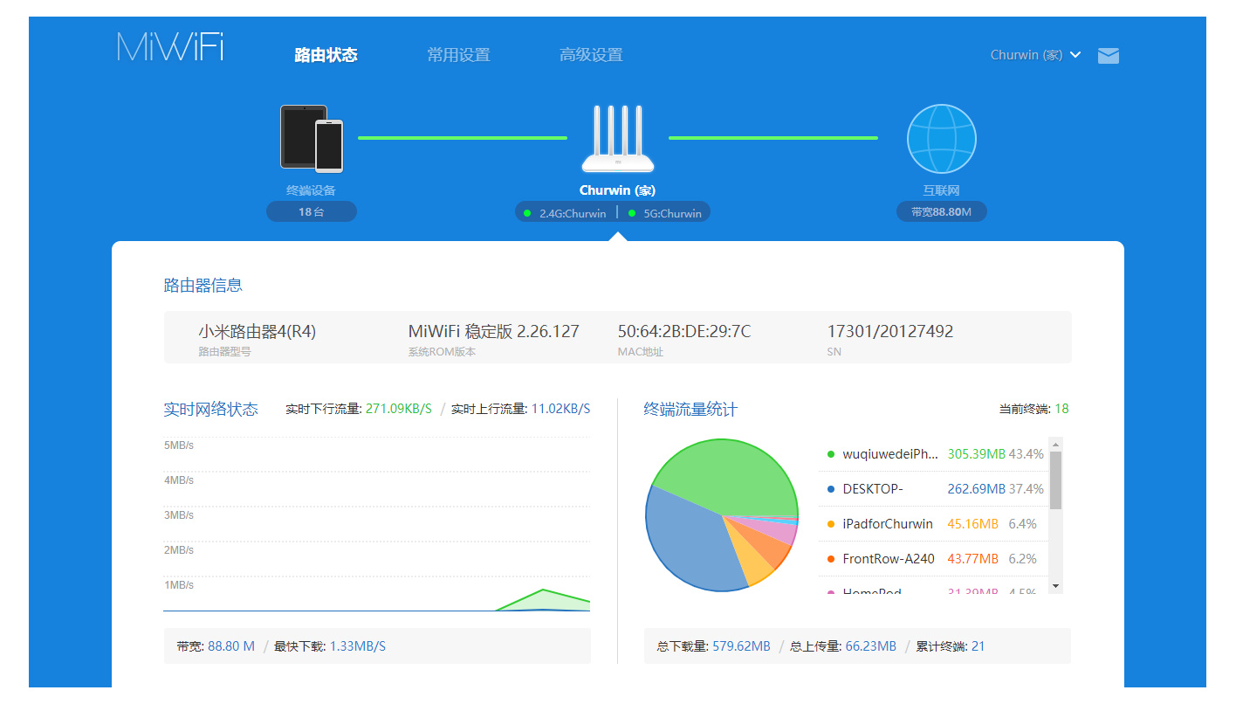
Task: Click the green dot beside wuqiuwedeiPh device
Action: (x=830, y=454)
